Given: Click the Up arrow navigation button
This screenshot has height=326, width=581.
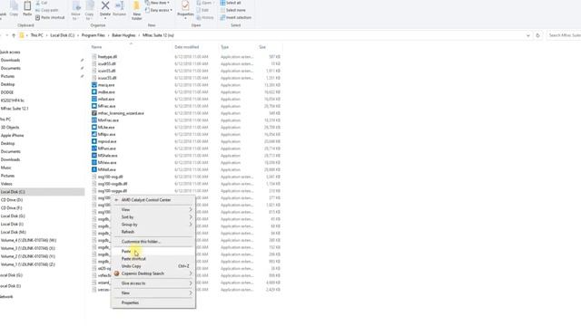Looking at the screenshot, I should (x=14, y=35).
